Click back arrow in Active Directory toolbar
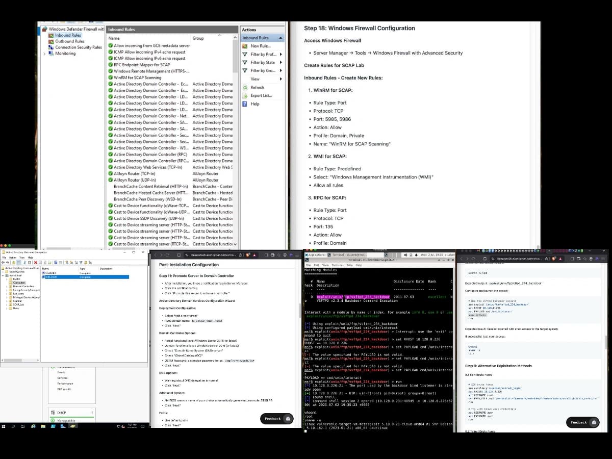The width and height of the screenshot is (612, 459). (3, 263)
